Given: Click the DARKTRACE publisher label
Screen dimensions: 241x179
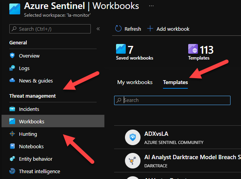Looking at the screenshot, I should coord(156,166).
